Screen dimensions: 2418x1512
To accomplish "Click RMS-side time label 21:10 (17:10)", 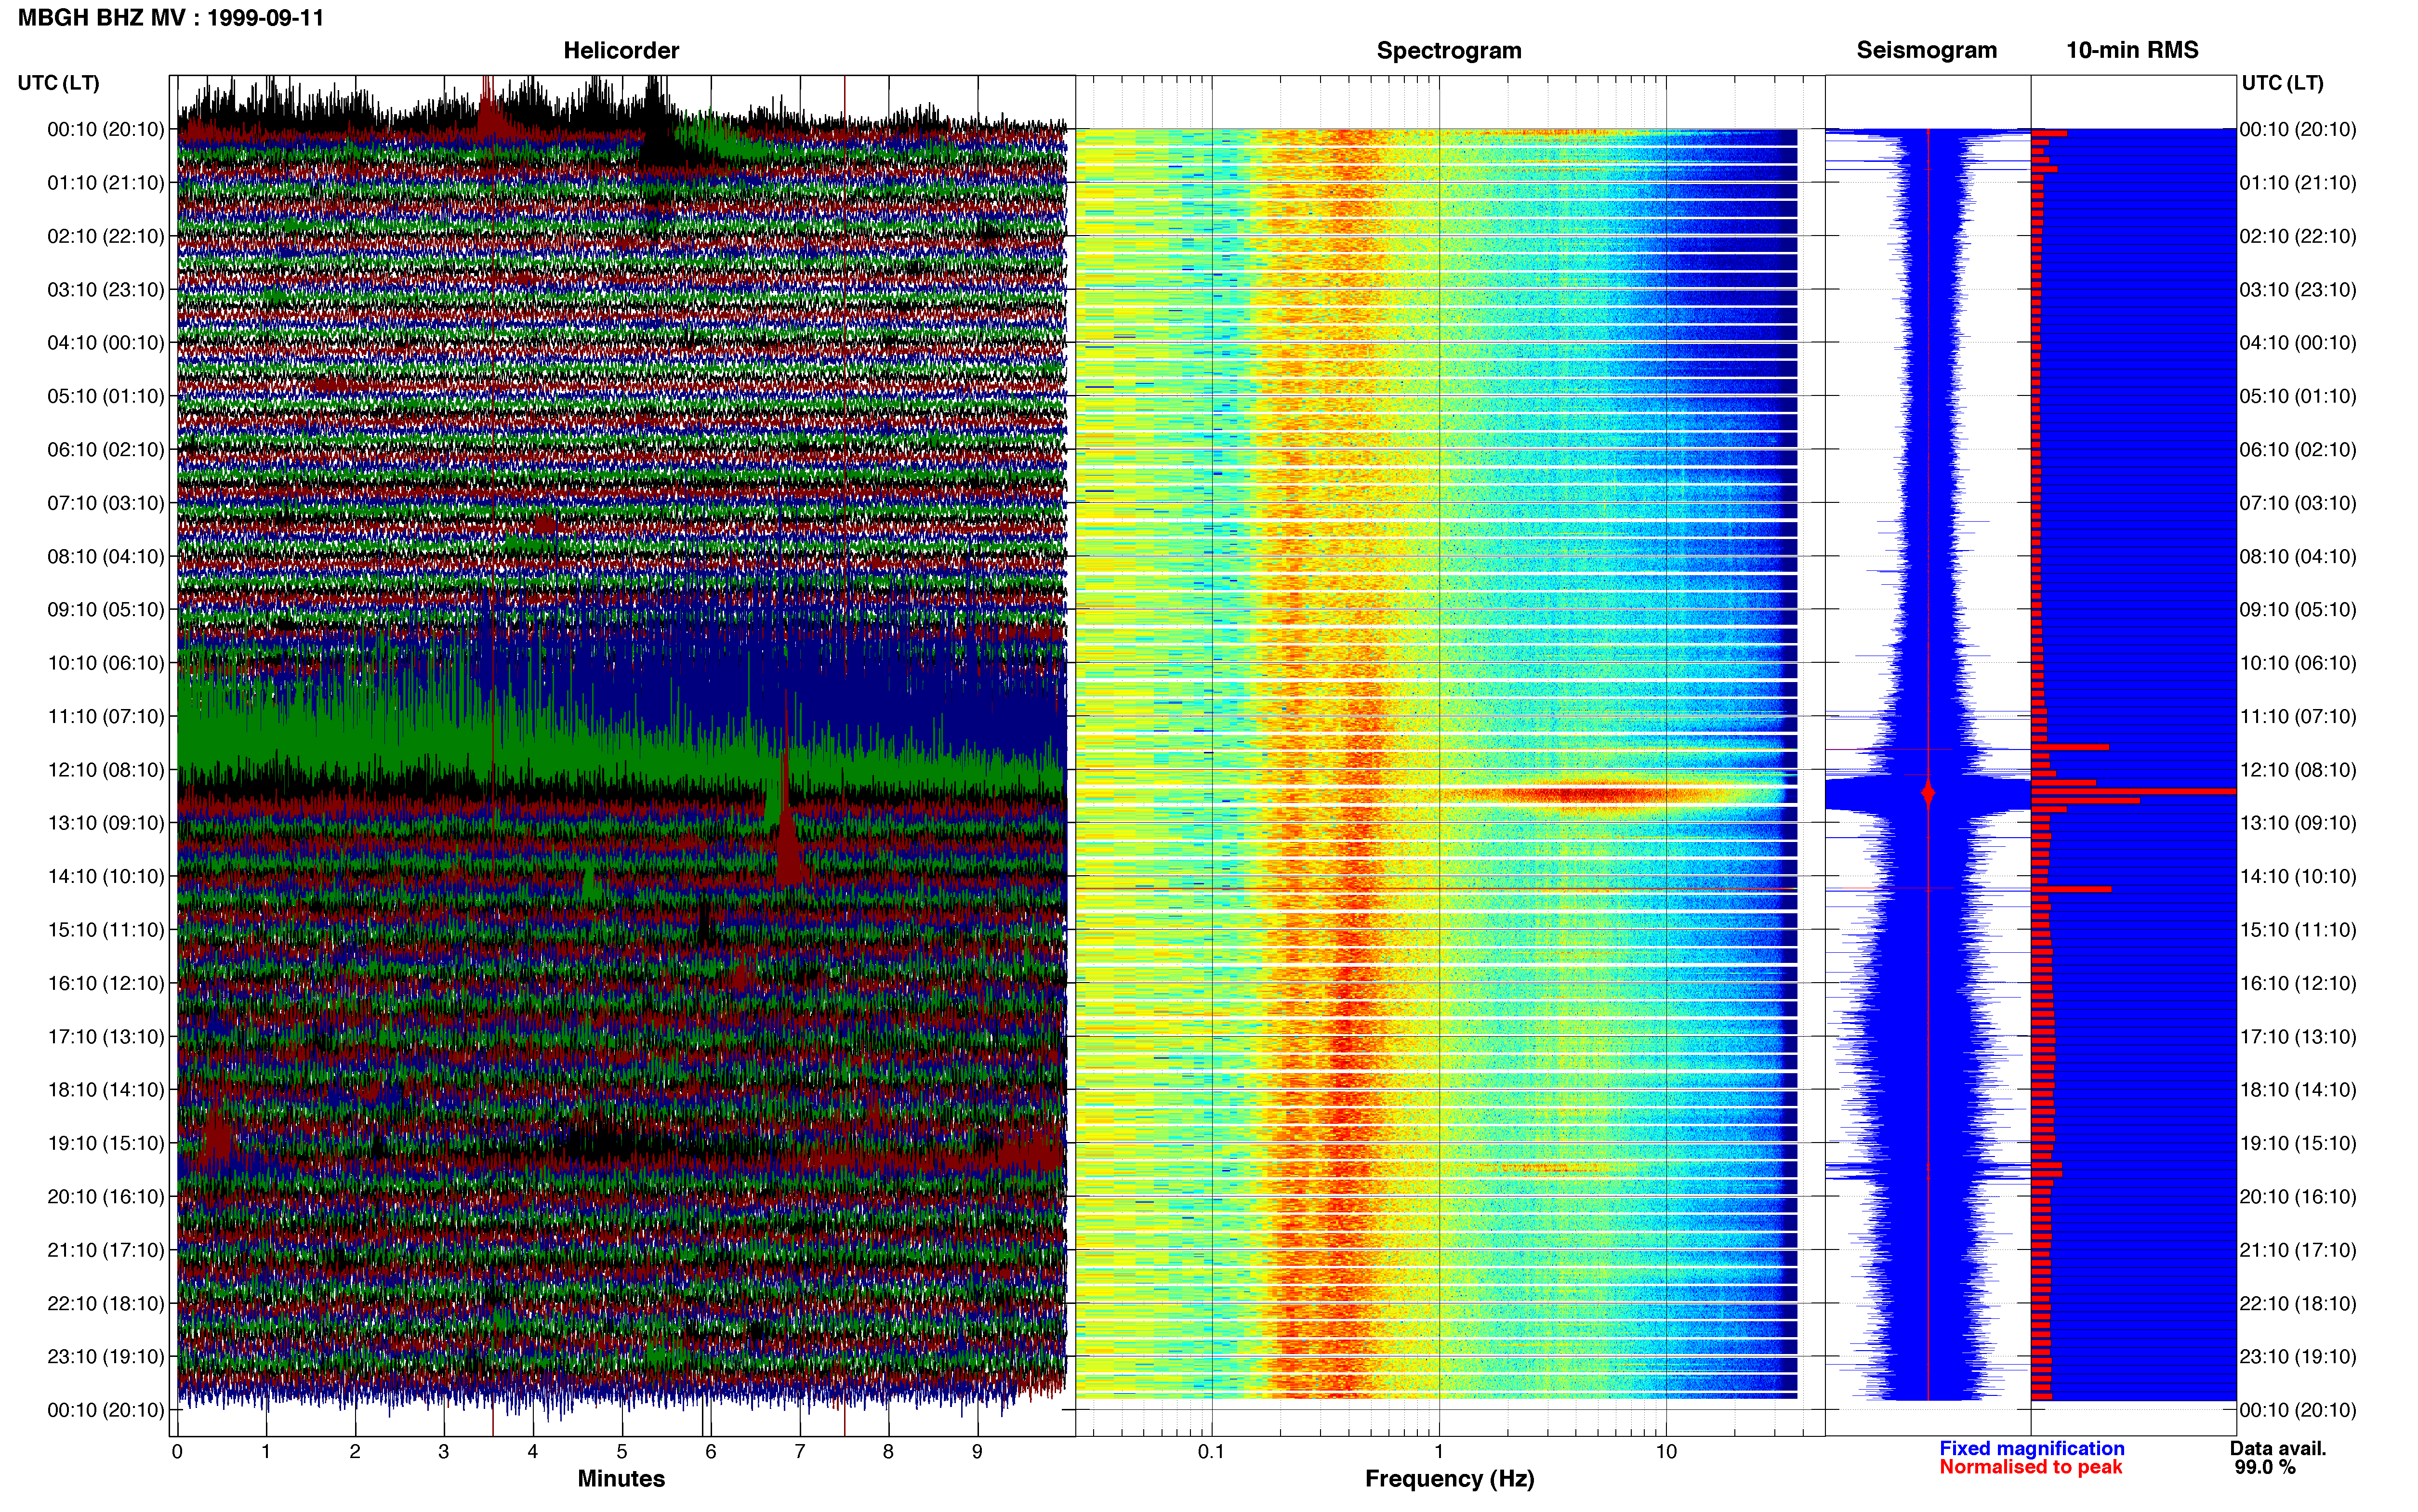I will click(2298, 1250).
